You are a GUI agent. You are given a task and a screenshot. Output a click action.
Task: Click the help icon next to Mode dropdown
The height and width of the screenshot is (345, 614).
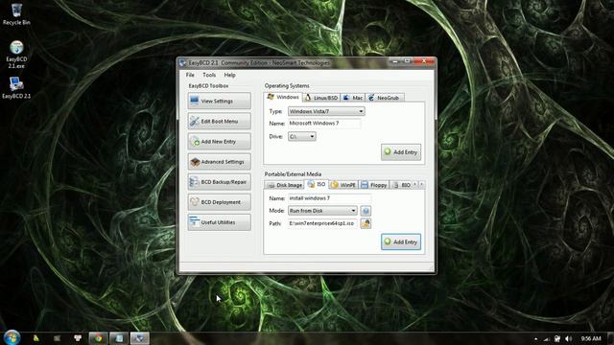366,211
